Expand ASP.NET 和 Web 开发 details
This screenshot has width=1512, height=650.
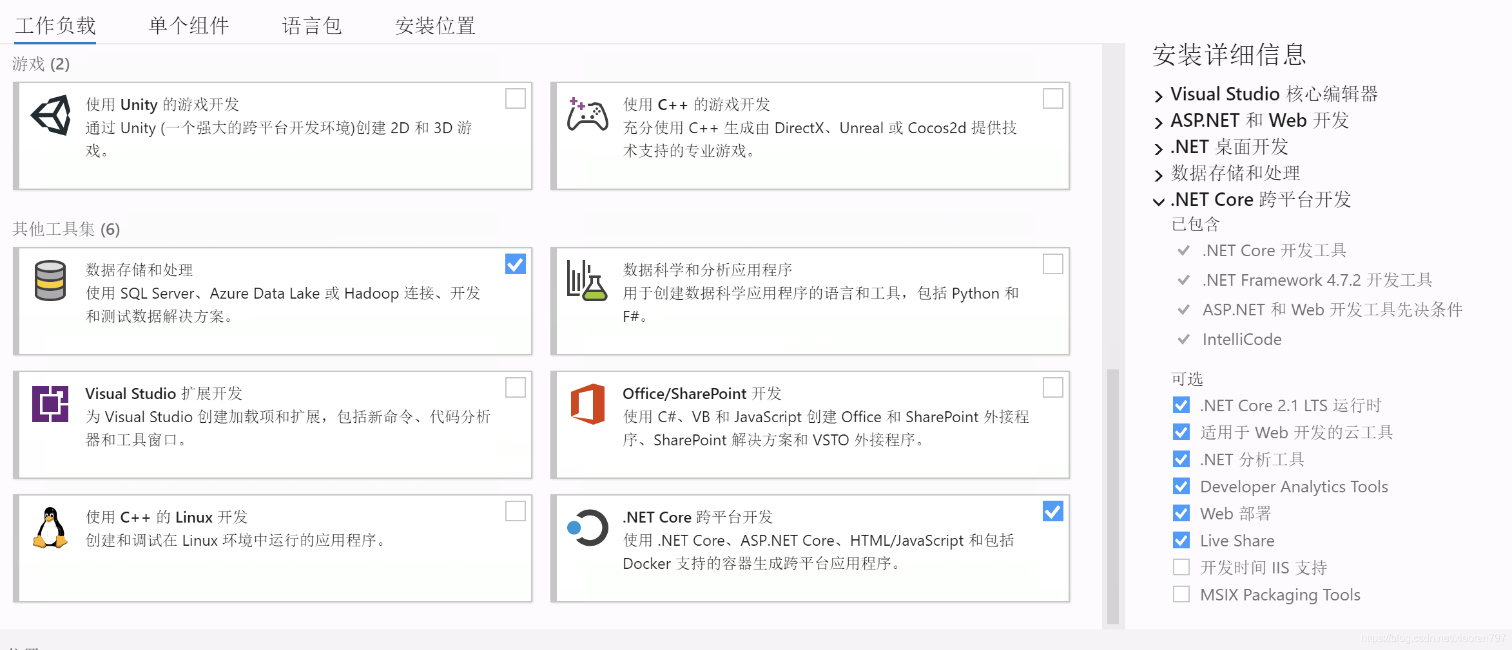[1159, 122]
